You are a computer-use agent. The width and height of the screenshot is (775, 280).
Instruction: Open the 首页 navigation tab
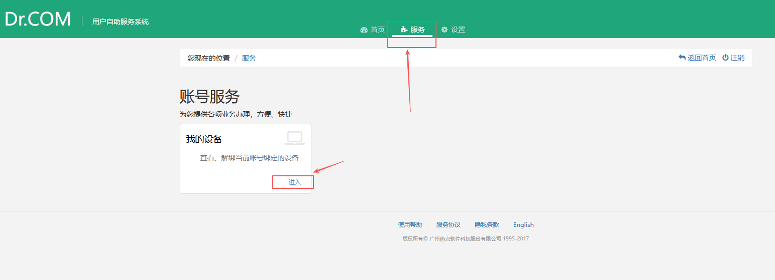pyautogui.click(x=377, y=30)
